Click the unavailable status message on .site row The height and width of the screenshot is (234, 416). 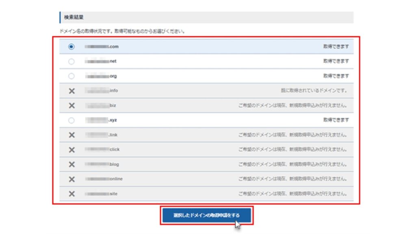tap(292, 194)
